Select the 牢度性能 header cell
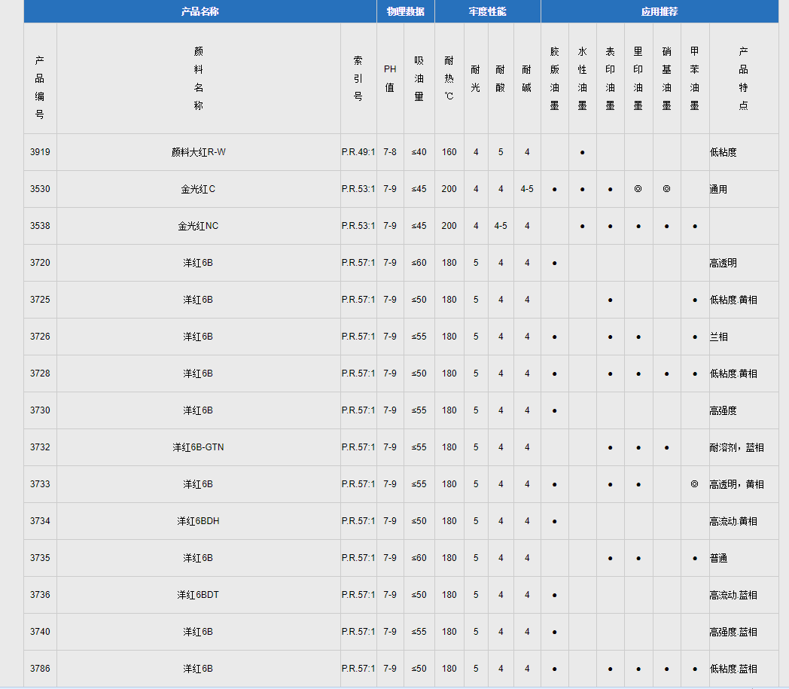 tap(487, 12)
